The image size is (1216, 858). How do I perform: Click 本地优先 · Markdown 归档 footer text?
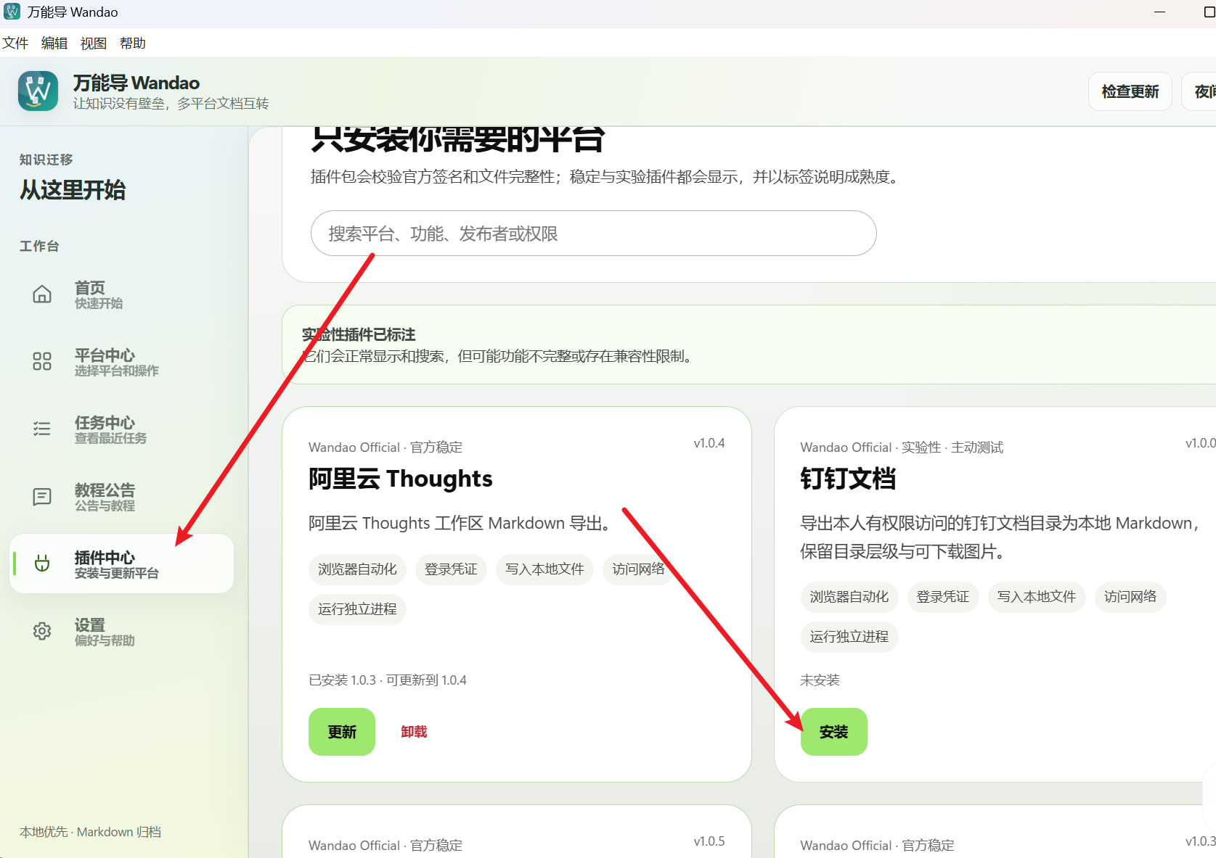91,832
